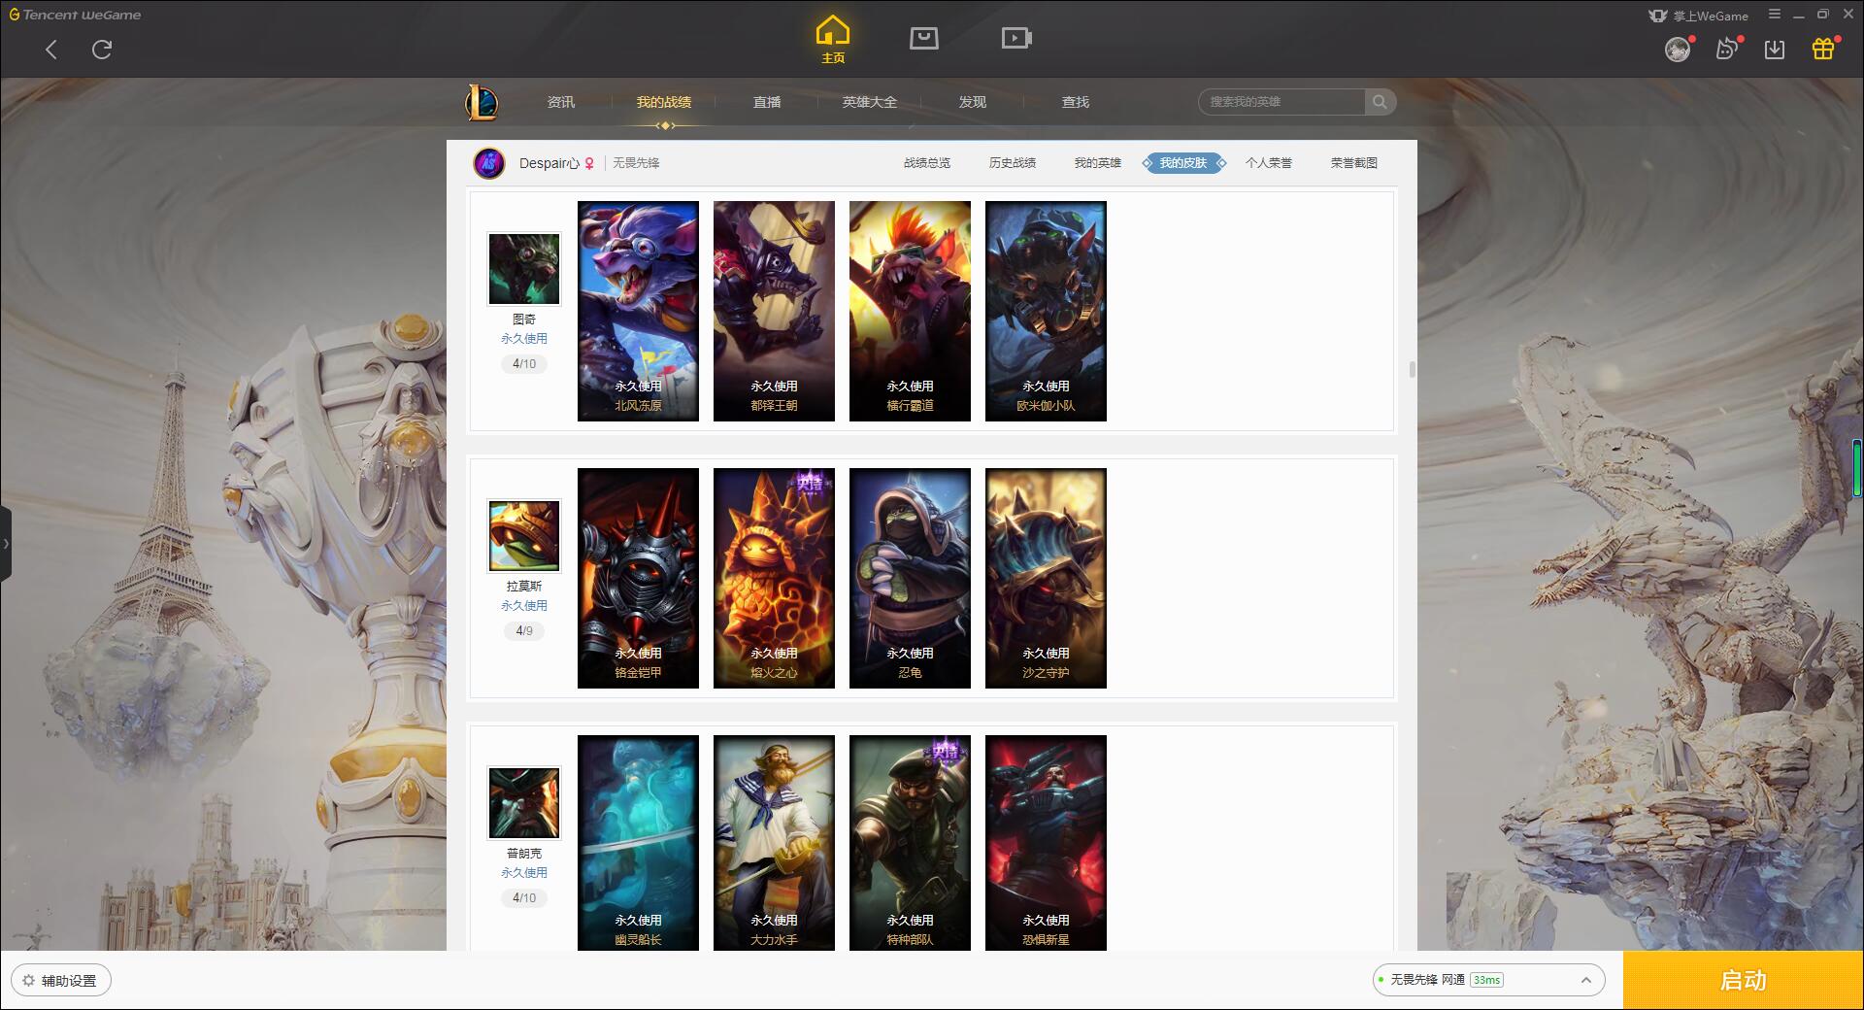Go back with the left arrow icon

(x=51, y=50)
